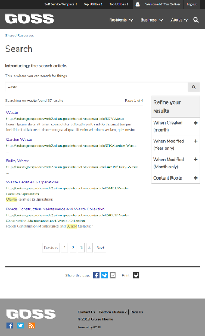The image size is (205, 336).
Task: Open Contact Us footer link
Action: (86, 312)
